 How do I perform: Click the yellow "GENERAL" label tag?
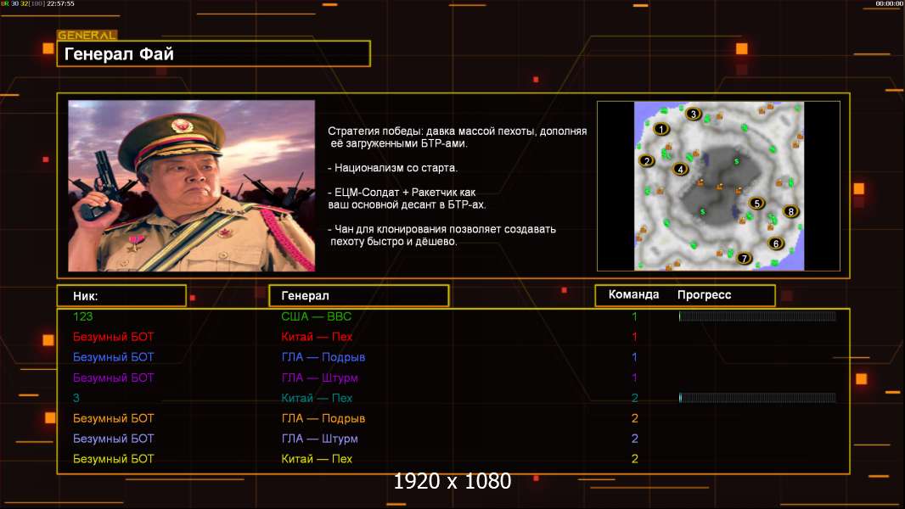tap(87, 36)
